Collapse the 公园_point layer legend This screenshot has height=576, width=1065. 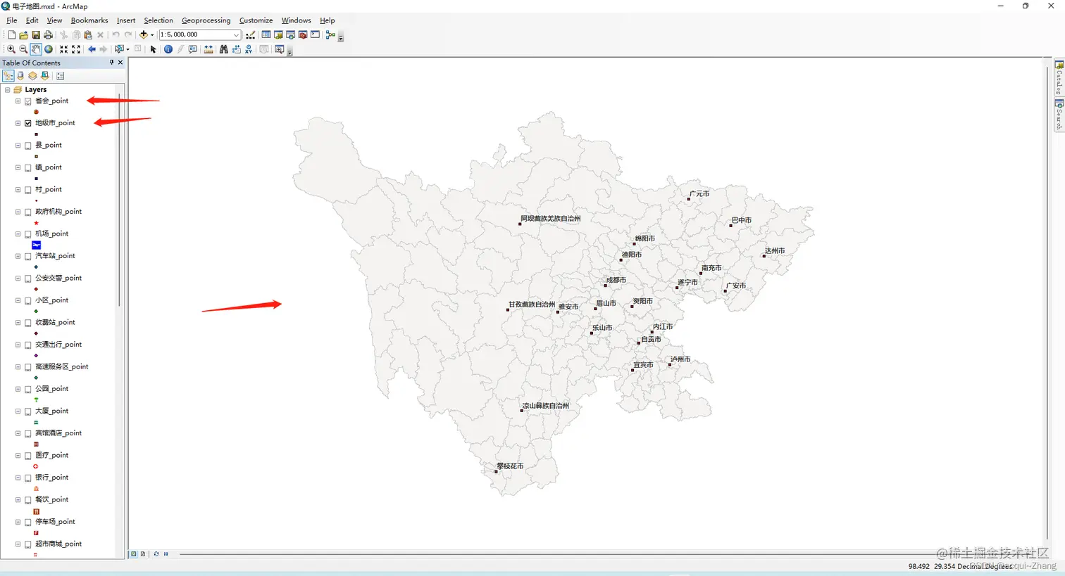click(x=18, y=389)
